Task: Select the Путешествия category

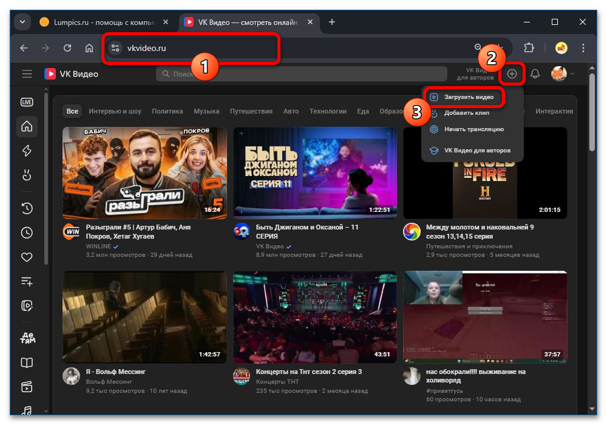Action: (x=251, y=111)
